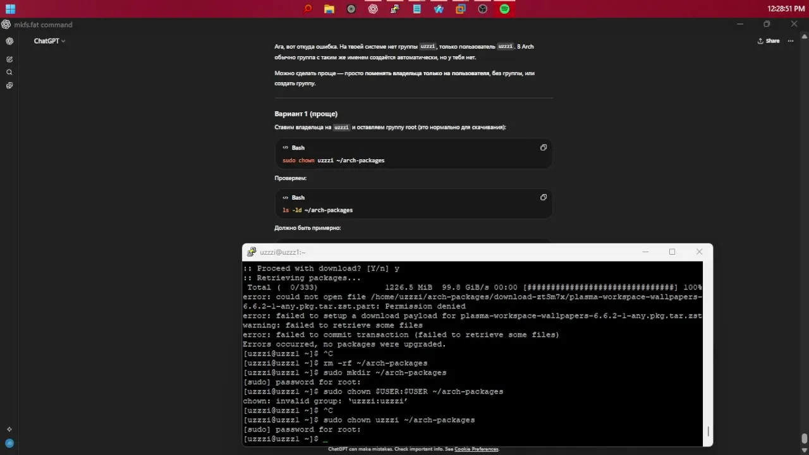809x455 pixels.
Task: Click ':: Proceed with download? [Y/n] y' line
Action: tap(321, 268)
